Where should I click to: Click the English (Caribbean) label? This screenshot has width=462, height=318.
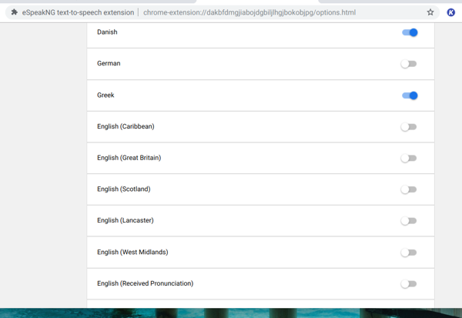tap(126, 126)
